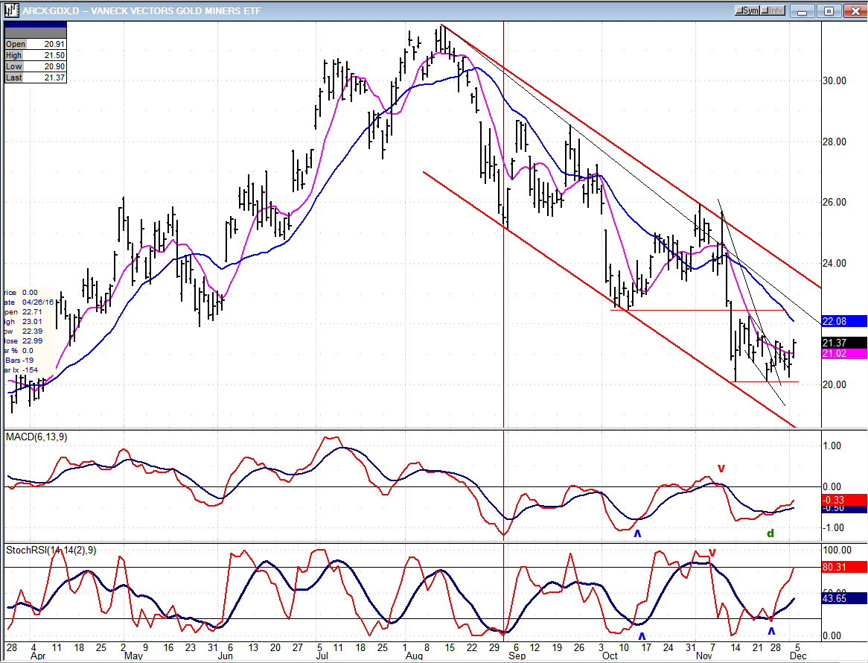
Task: Click the red v marker in StochRSI panel
Action: 712,553
